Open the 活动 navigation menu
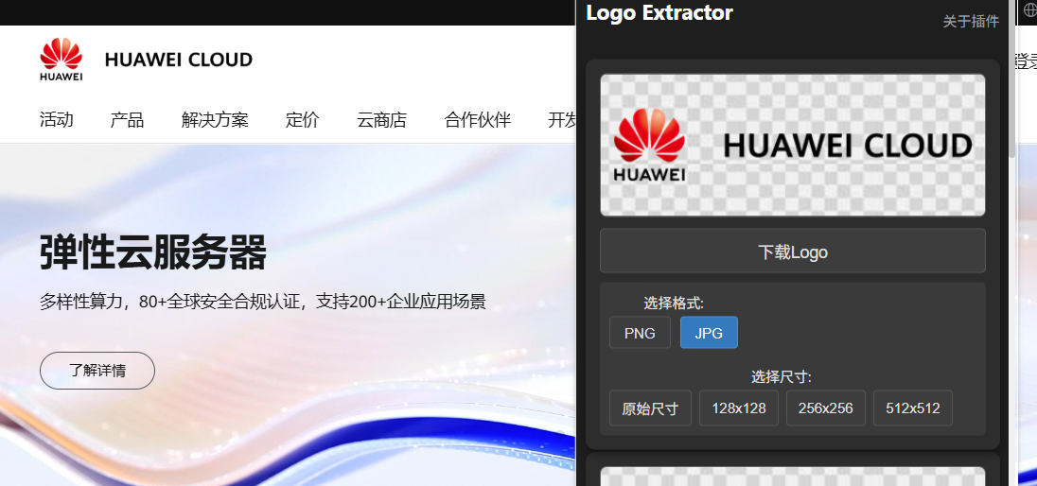This screenshot has height=486, width=1037. [57, 120]
